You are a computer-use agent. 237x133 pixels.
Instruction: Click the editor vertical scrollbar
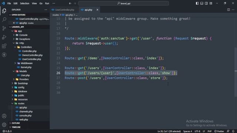tap(236, 72)
